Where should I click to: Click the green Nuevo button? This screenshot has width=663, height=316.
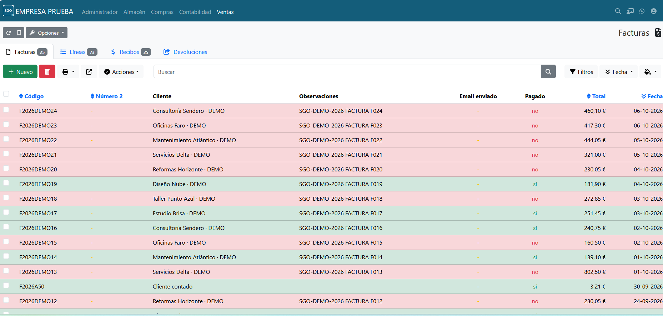pos(20,72)
